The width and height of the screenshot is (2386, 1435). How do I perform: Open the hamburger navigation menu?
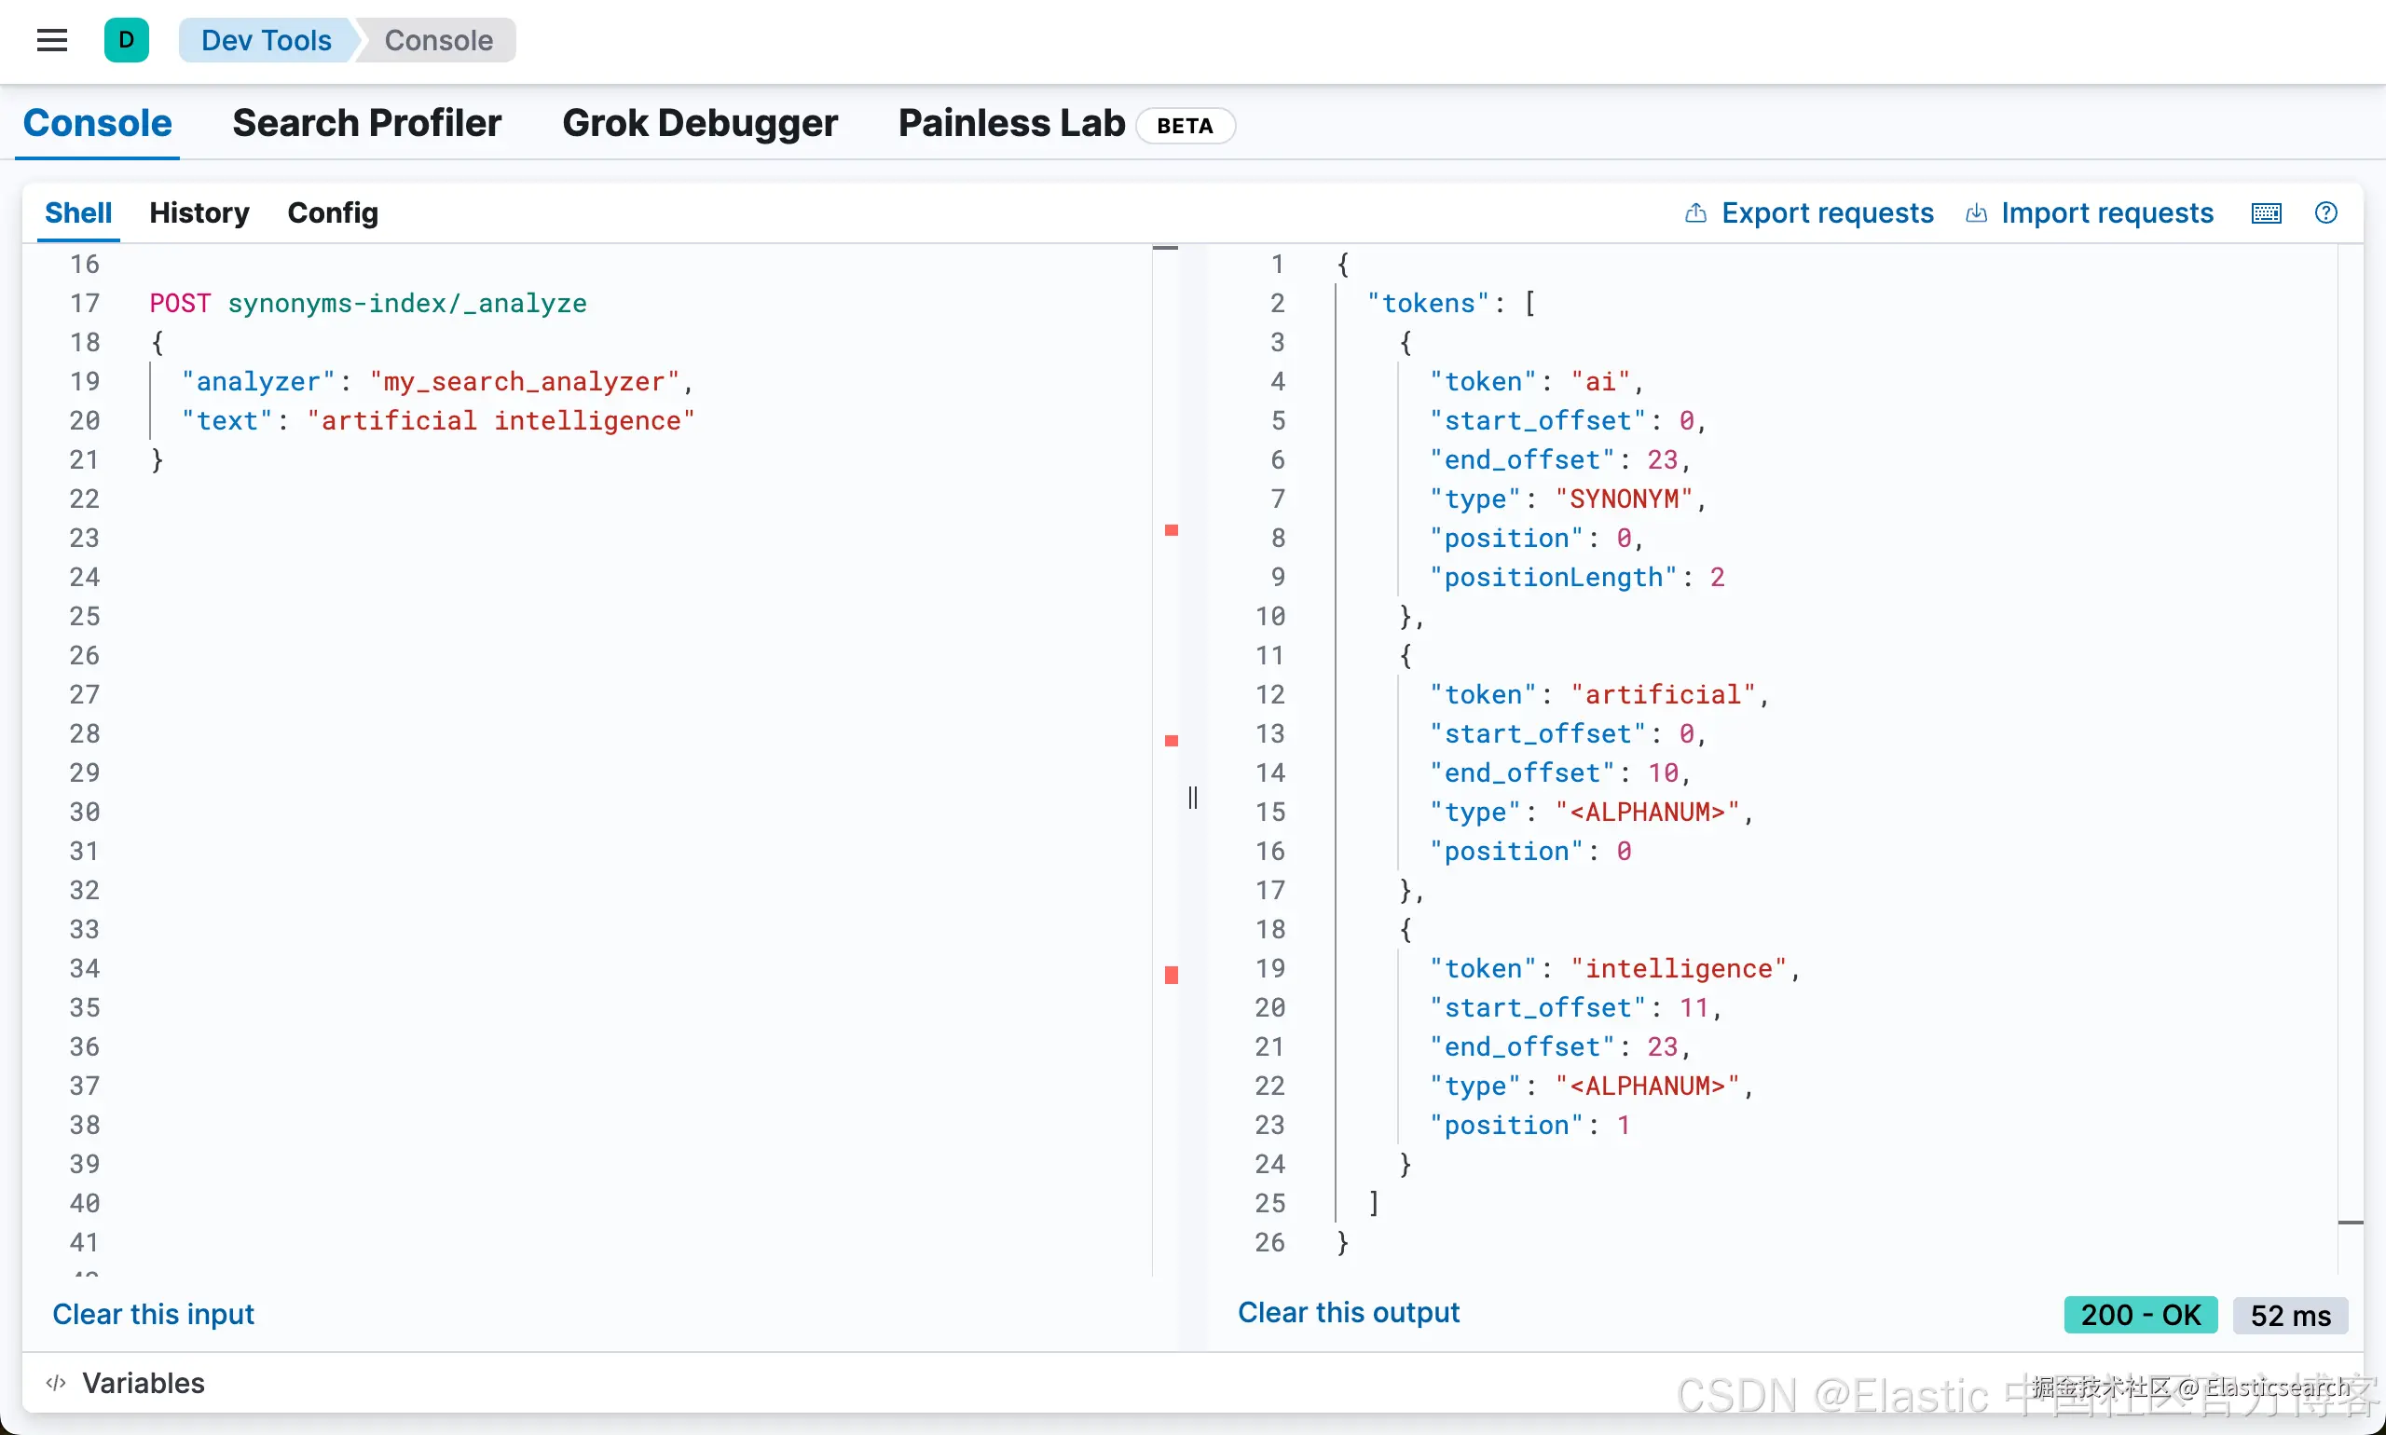click(52, 41)
